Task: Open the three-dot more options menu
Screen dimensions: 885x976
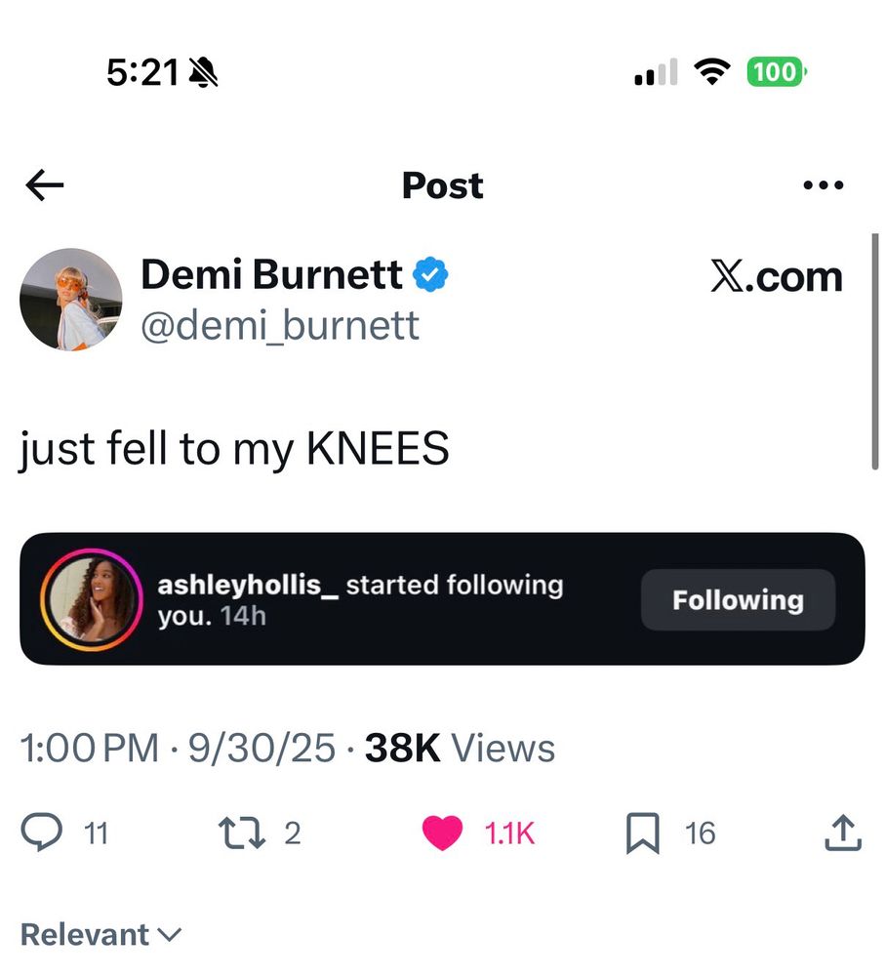Action: click(x=822, y=185)
